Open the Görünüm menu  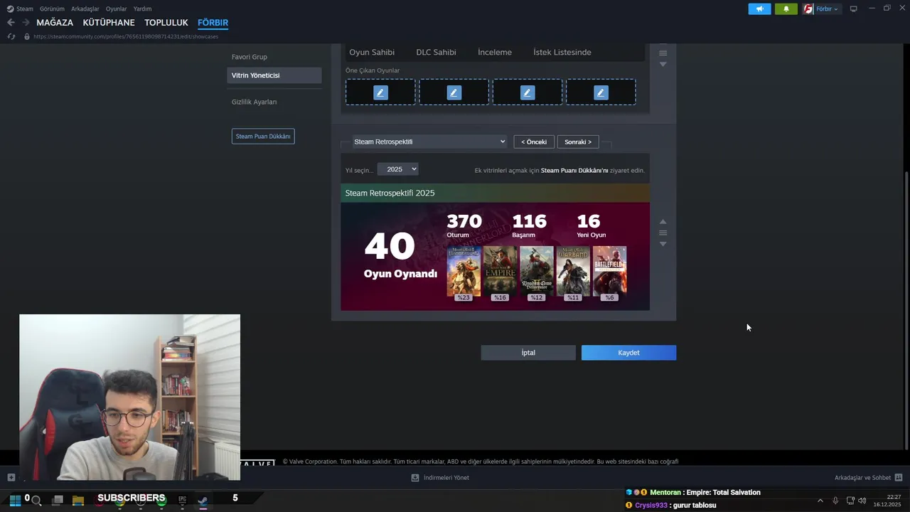52,9
